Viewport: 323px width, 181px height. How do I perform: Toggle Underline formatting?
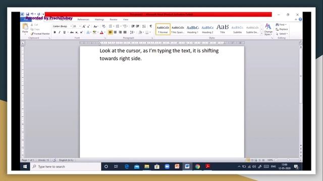[65, 32]
